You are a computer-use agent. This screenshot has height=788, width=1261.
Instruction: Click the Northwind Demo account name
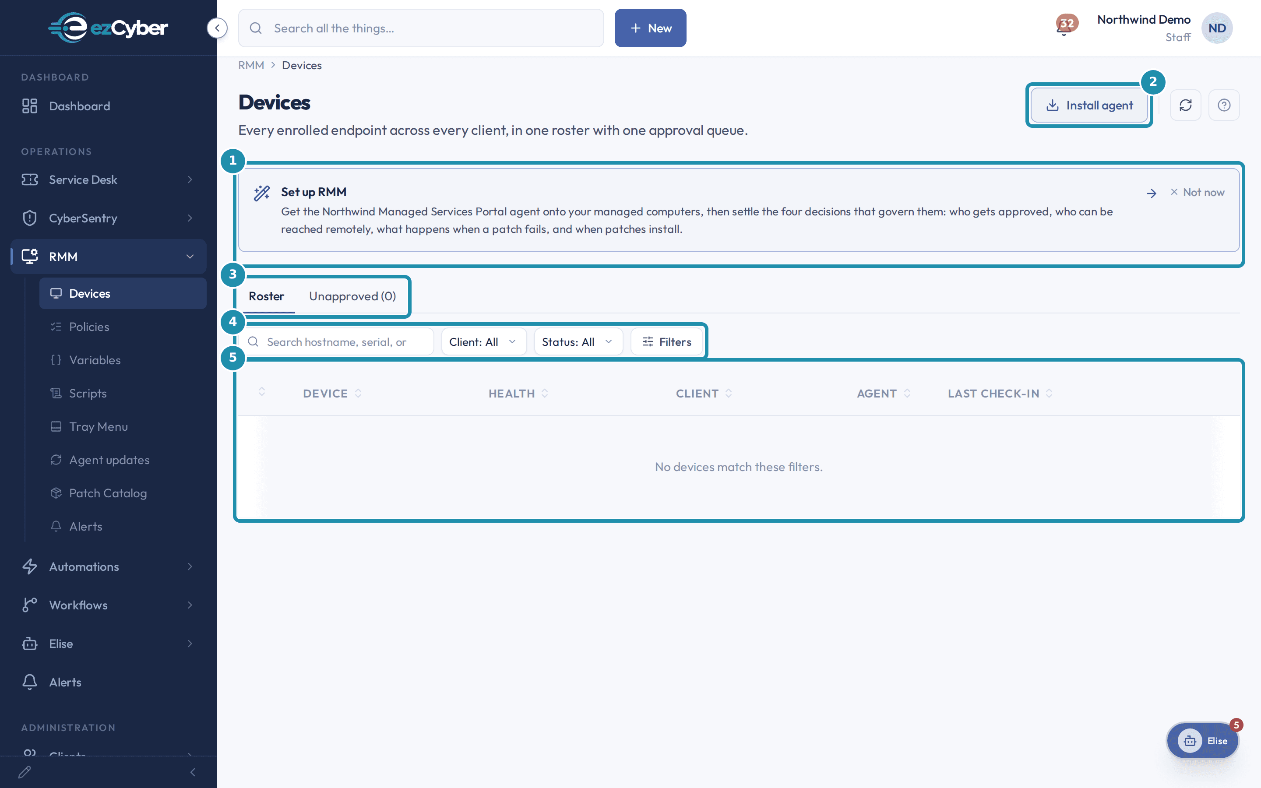click(1144, 20)
